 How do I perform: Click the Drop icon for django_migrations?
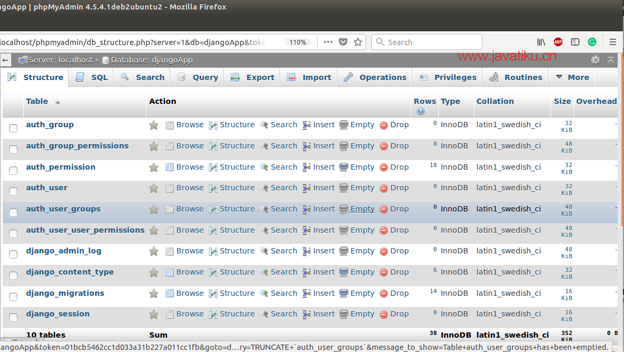click(x=383, y=294)
